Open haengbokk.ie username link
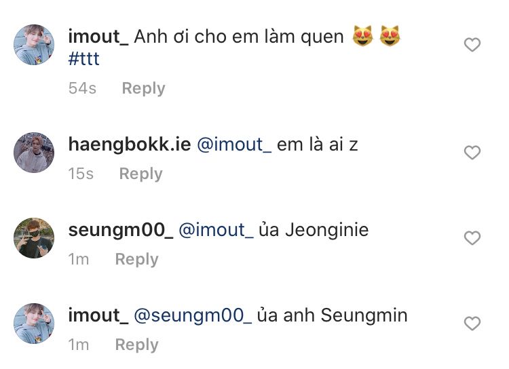Screen dimensions: 509x369 129,144
